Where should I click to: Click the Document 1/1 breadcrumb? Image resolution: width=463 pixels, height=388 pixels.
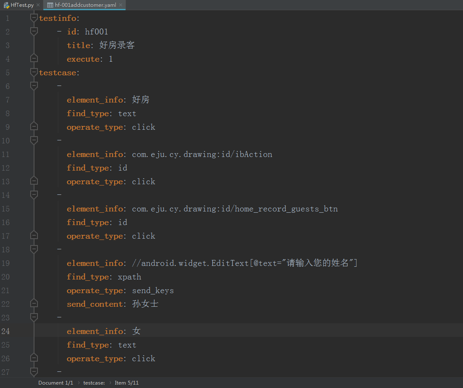(x=55, y=383)
